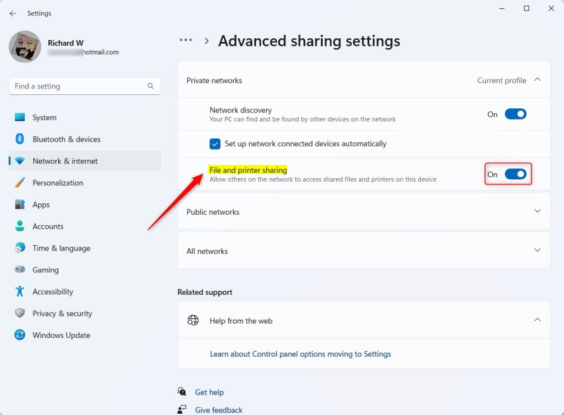Disable File and printer sharing toggle
Viewport: 564px width, 415px height.
coord(515,174)
